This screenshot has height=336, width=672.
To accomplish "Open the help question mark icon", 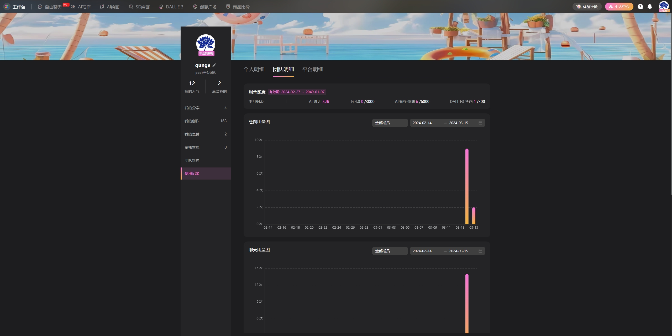I will [640, 7].
